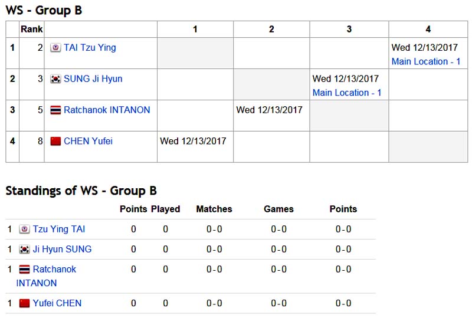472x318 pixels.
Task: Open TAI Tzu Ying player link in group table
Action: pyautogui.click(x=90, y=48)
